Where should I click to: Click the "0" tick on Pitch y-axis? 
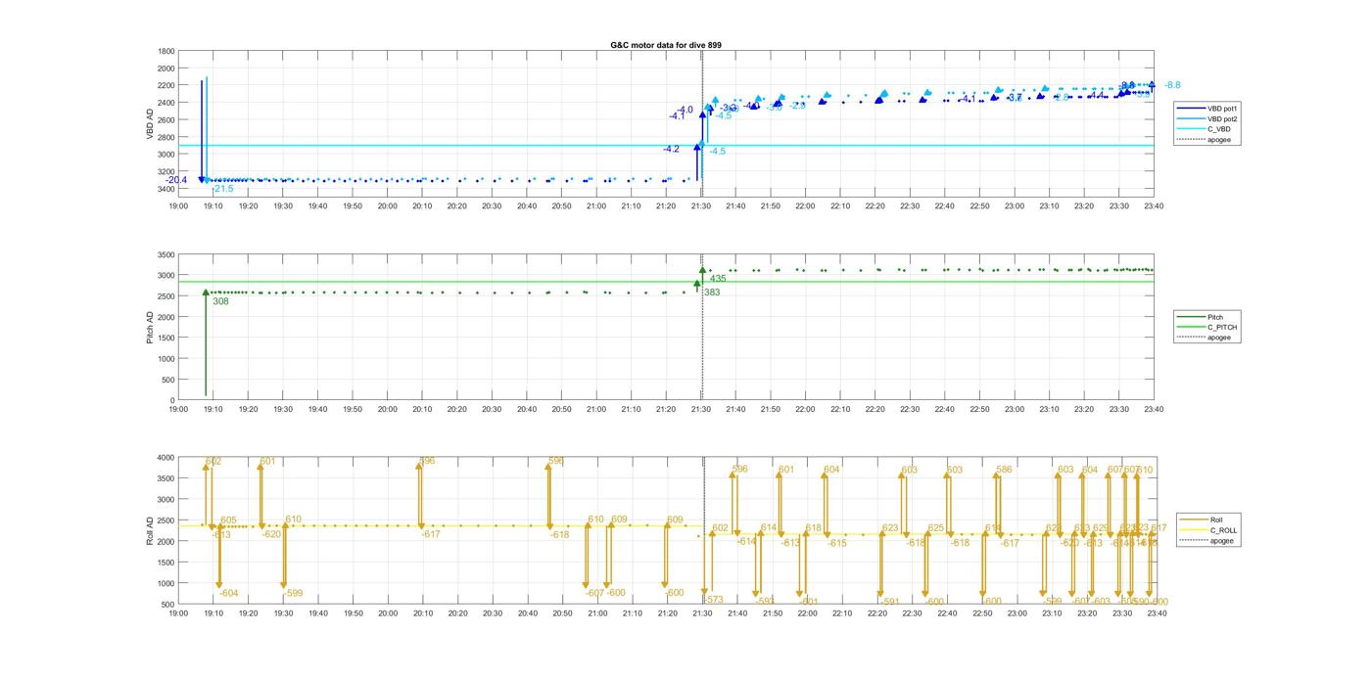(173, 400)
